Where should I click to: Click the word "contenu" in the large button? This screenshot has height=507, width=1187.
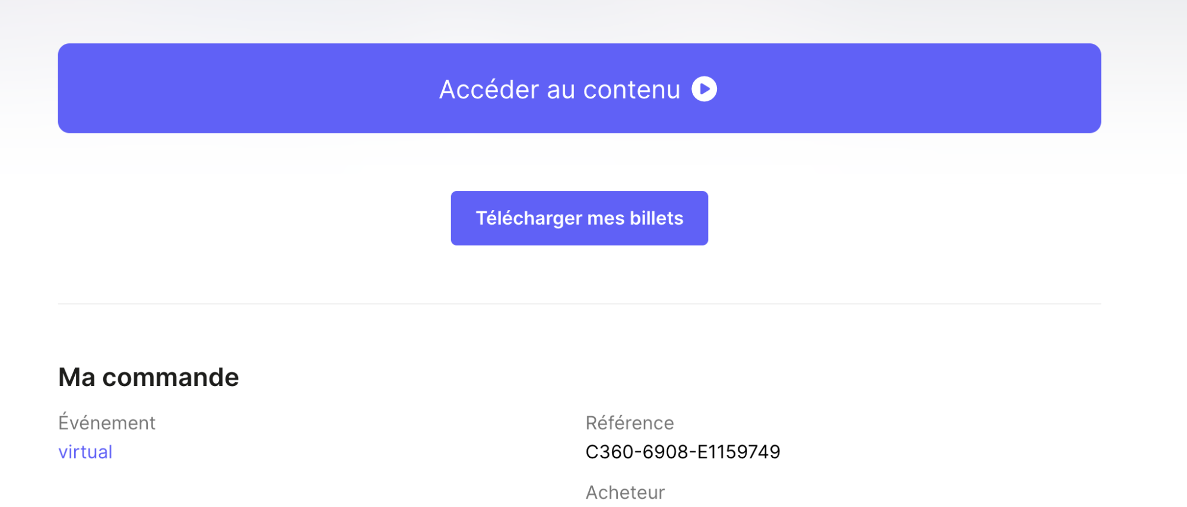tap(631, 90)
